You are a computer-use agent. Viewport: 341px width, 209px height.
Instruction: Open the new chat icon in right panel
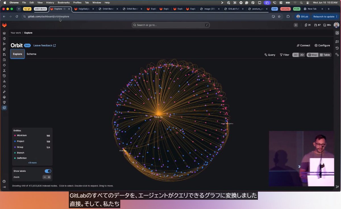pyautogui.click(x=337, y=42)
